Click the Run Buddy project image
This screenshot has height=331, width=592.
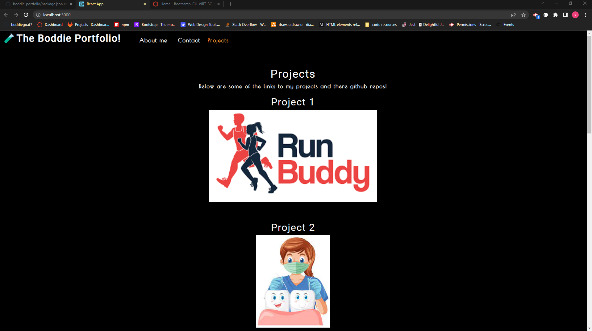(x=293, y=156)
